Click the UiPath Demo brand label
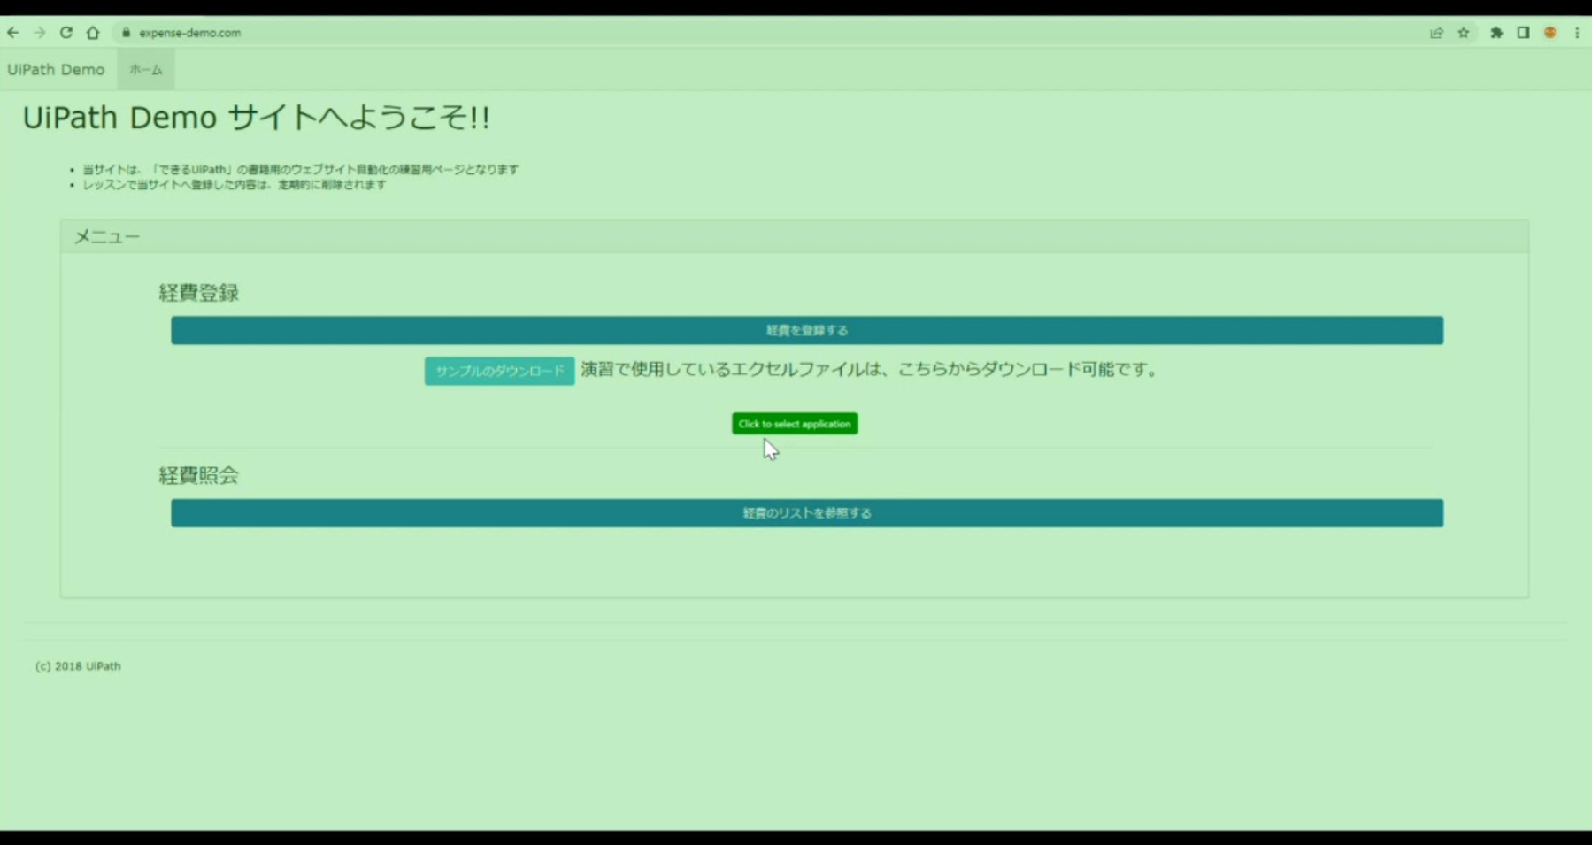 click(x=56, y=69)
